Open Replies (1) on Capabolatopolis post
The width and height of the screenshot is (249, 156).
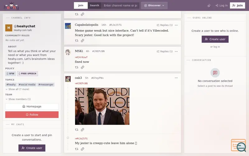(165, 25)
